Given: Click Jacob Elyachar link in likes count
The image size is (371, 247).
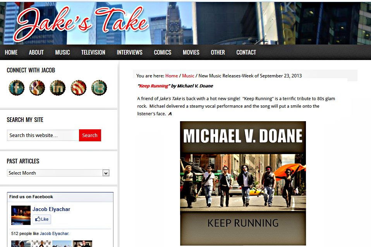Looking at the screenshot, I should coord(55,233).
